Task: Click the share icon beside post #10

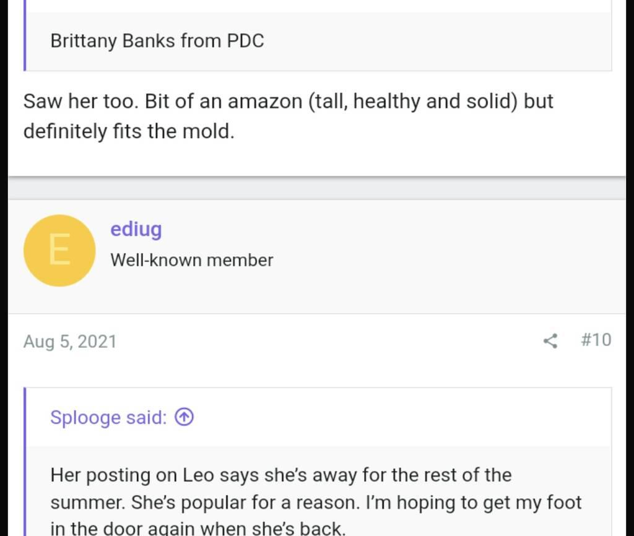Action: [x=550, y=340]
